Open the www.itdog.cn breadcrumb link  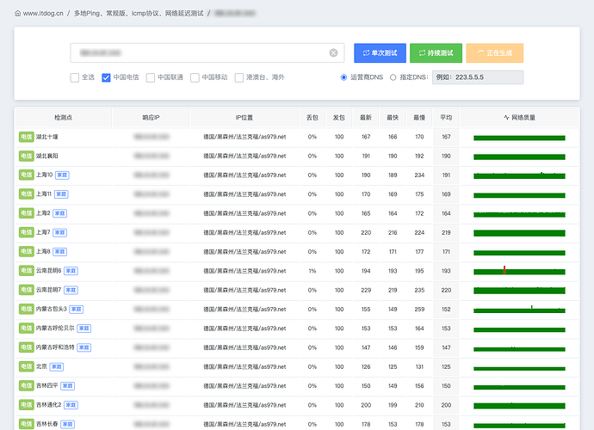(x=43, y=13)
